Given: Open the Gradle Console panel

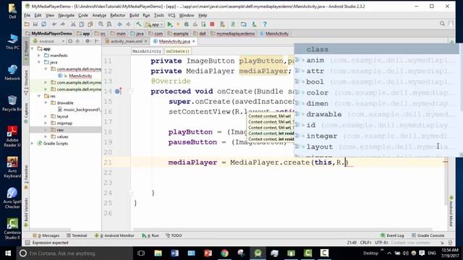Looking at the screenshot, I should pyautogui.click(x=428, y=235).
